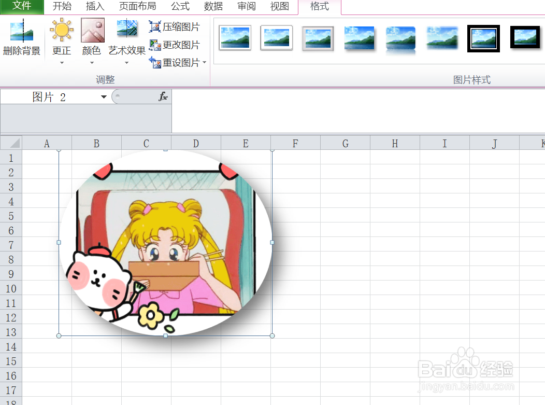Apply the sixth soft-edge picture style
The height and width of the screenshot is (405, 545).
[442, 38]
